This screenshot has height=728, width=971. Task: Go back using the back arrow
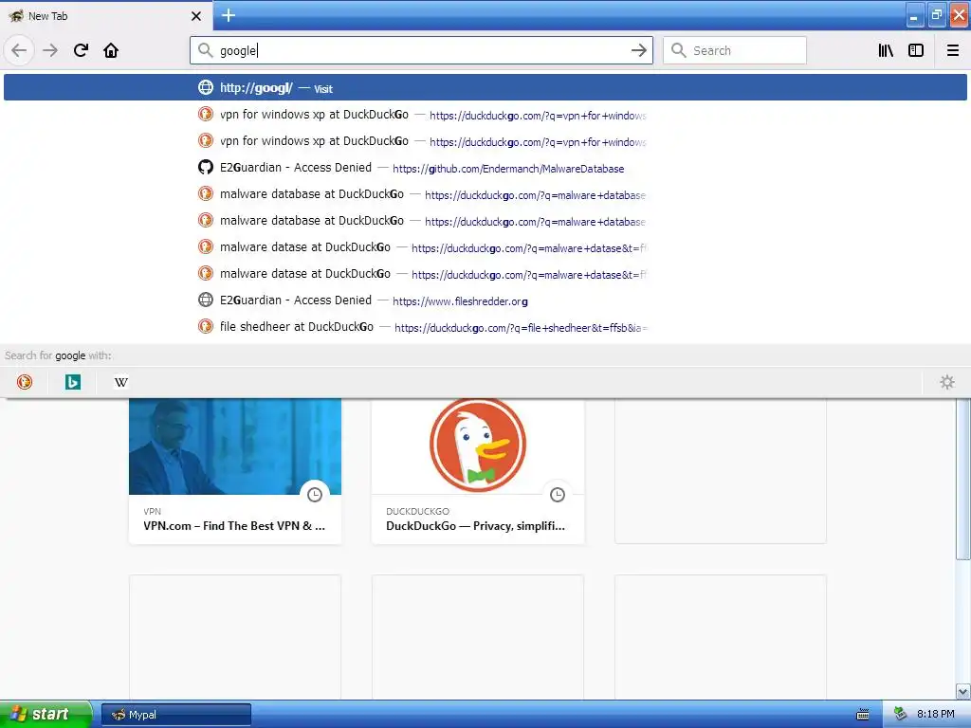point(19,50)
